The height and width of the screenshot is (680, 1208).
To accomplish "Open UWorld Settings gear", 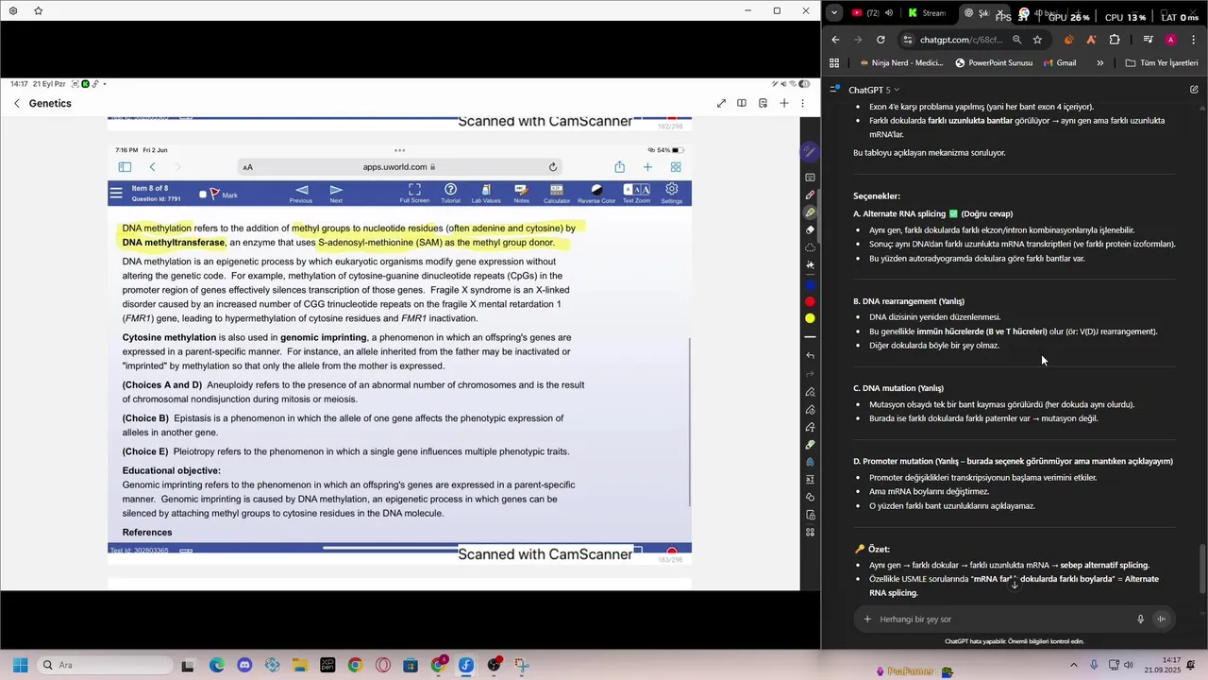I will click(x=672, y=194).
